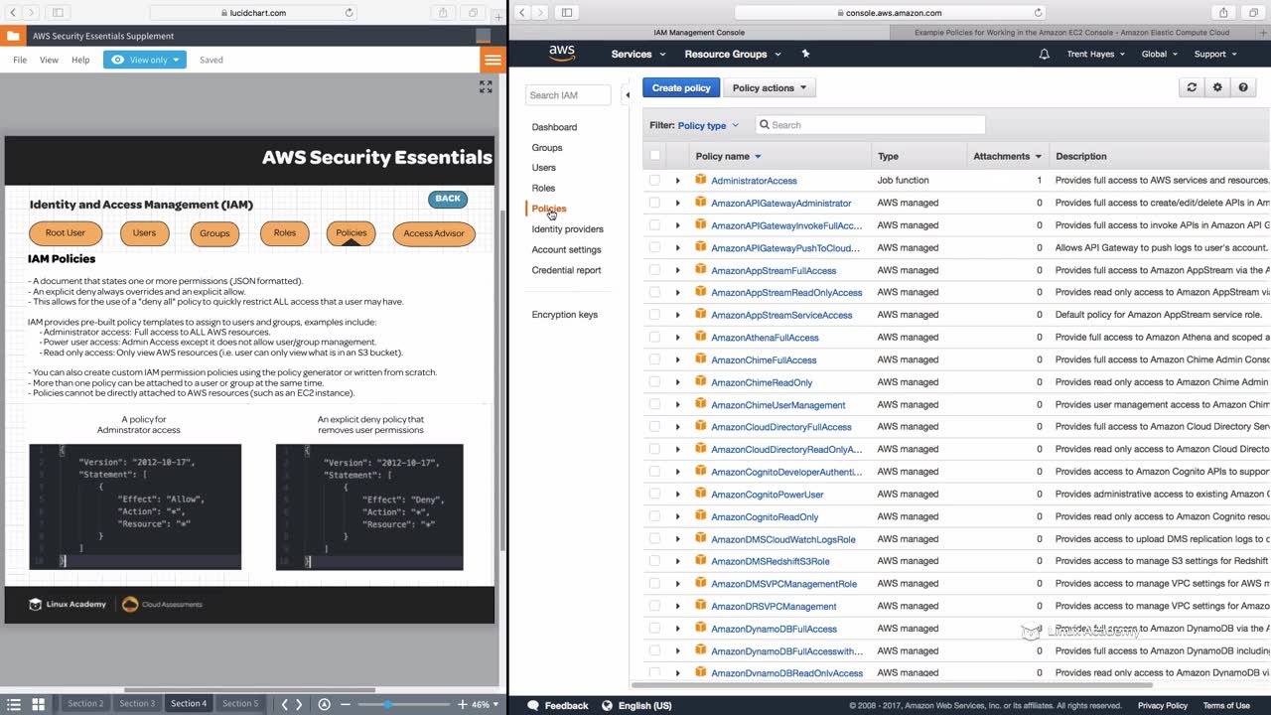Zoom in with the plus icon
Screen dimensions: 1271x715
pyautogui.click(x=461, y=704)
